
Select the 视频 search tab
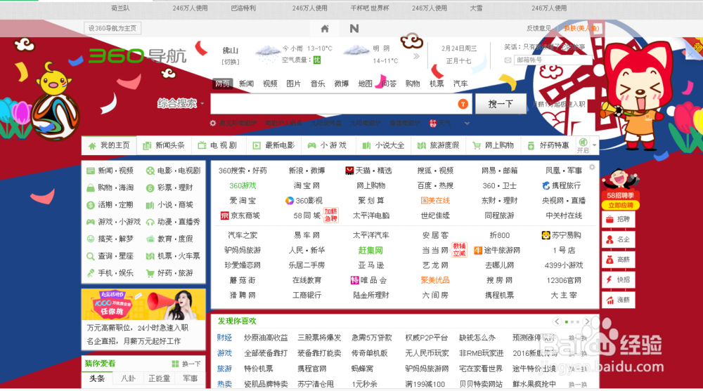pyautogui.click(x=270, y=84)
